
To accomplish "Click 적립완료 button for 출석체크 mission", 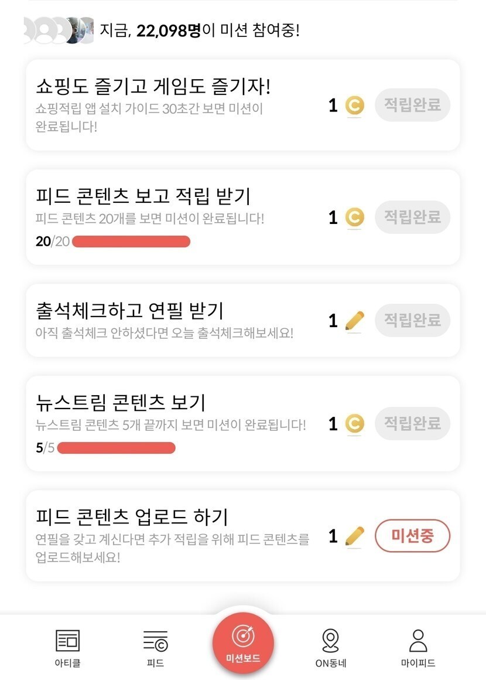I will pyautogui.click(x=412, y=320).
